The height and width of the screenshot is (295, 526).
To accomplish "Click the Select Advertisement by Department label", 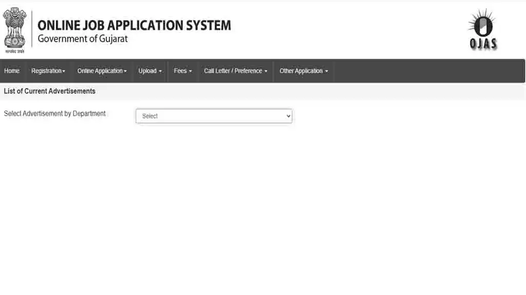I will (55, 114).
